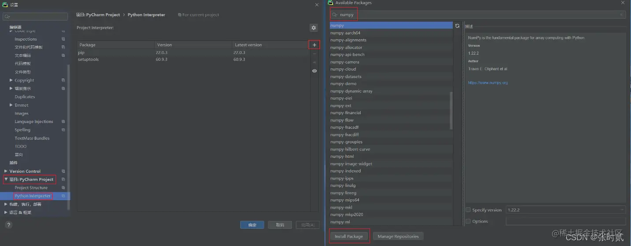631x246 pixels.
Task: Click the help question mark icon
Action: [x=8, y=225]
